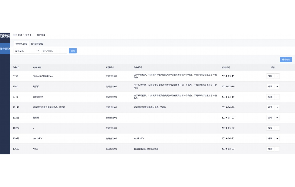Expand the caret menu for role 10272
This screenshot has width=295, height=187.
[x=277, y=128]
